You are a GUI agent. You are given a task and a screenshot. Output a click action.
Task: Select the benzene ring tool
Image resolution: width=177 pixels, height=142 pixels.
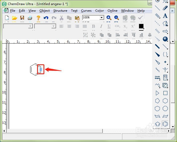pos(165,124)
